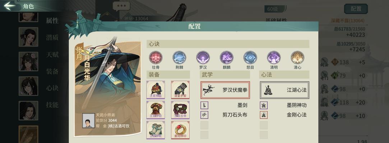Open the chat bubble icon
The height and width of the screenshot is (143, 389).
[x=121, y=6]
